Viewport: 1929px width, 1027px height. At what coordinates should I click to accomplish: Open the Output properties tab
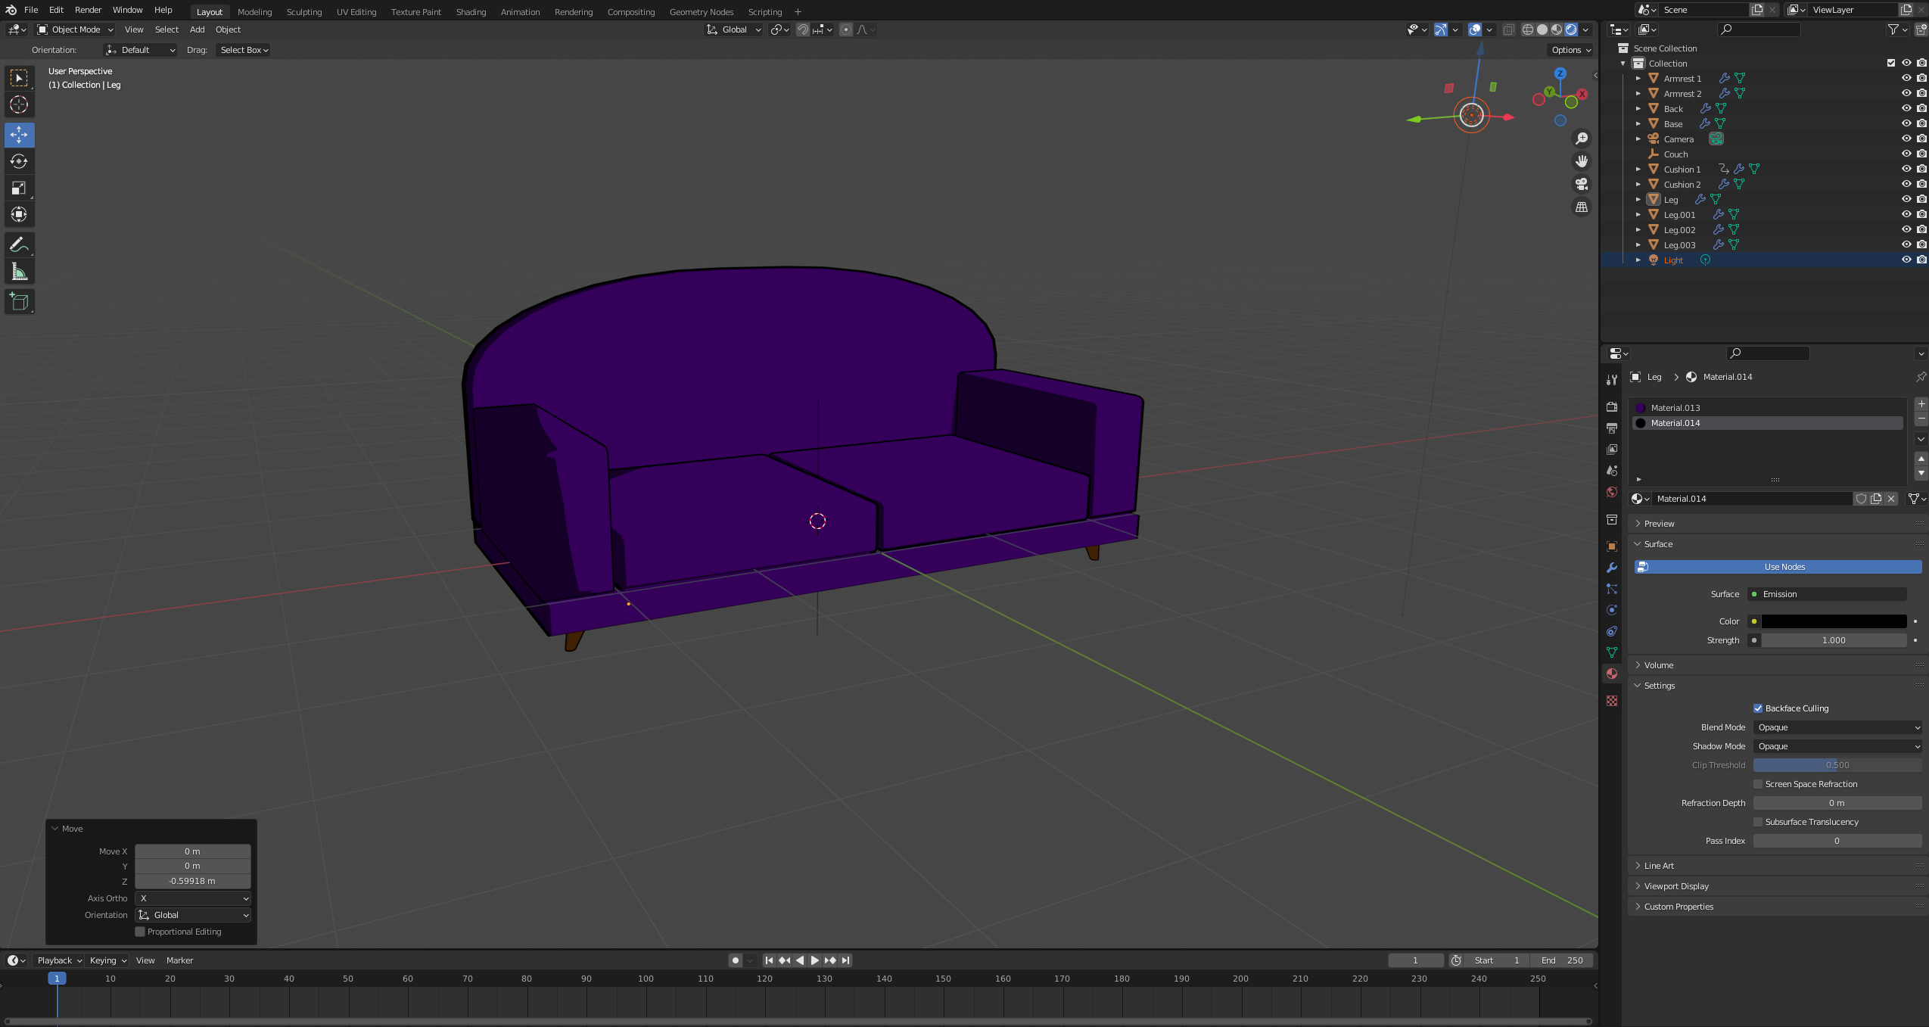[1612, 428]
